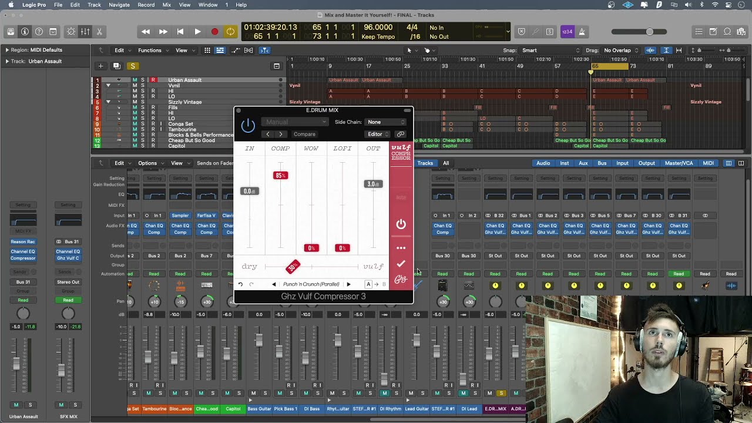
Task: Go to beginning with transport button
Action: click(180, 32)
